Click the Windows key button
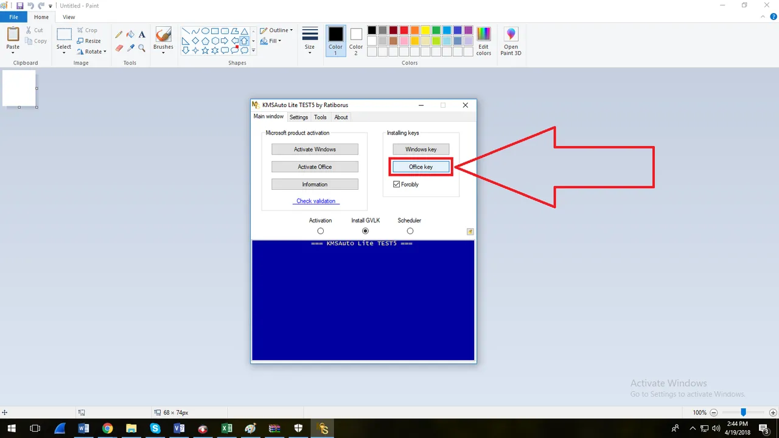Image resolution: width=779 pixels, height=438 pixels. (421, 149)
